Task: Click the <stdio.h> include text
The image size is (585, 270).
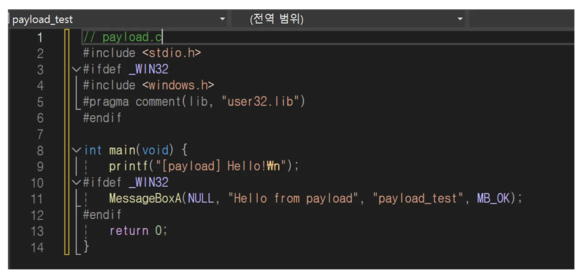Action: click(172, 53)
